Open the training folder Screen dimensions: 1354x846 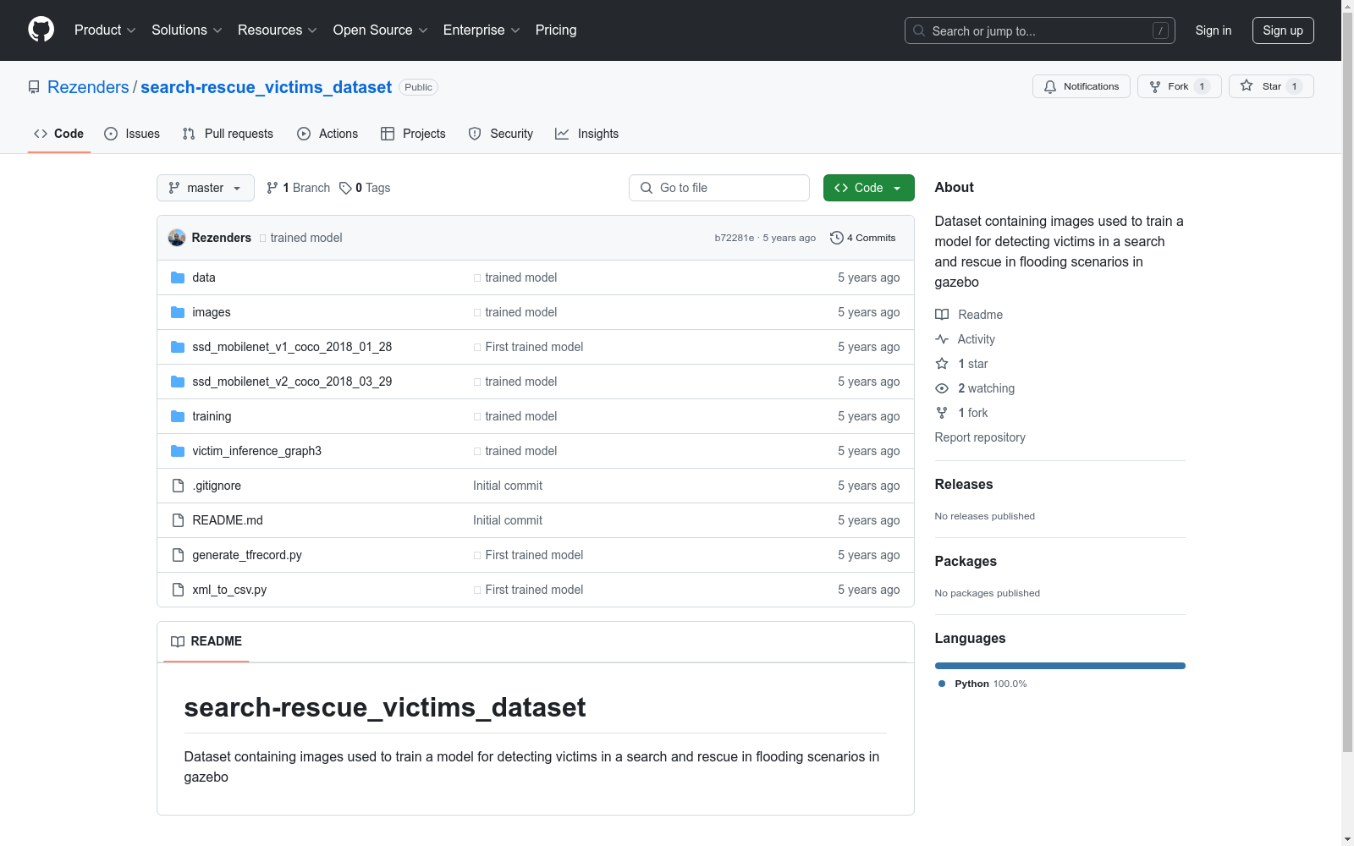click(212, 416)
